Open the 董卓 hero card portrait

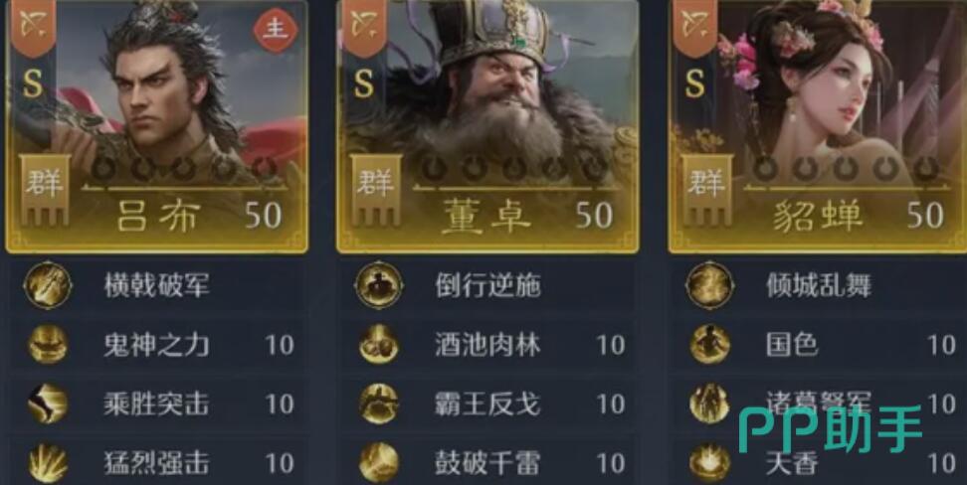(487, 126)
